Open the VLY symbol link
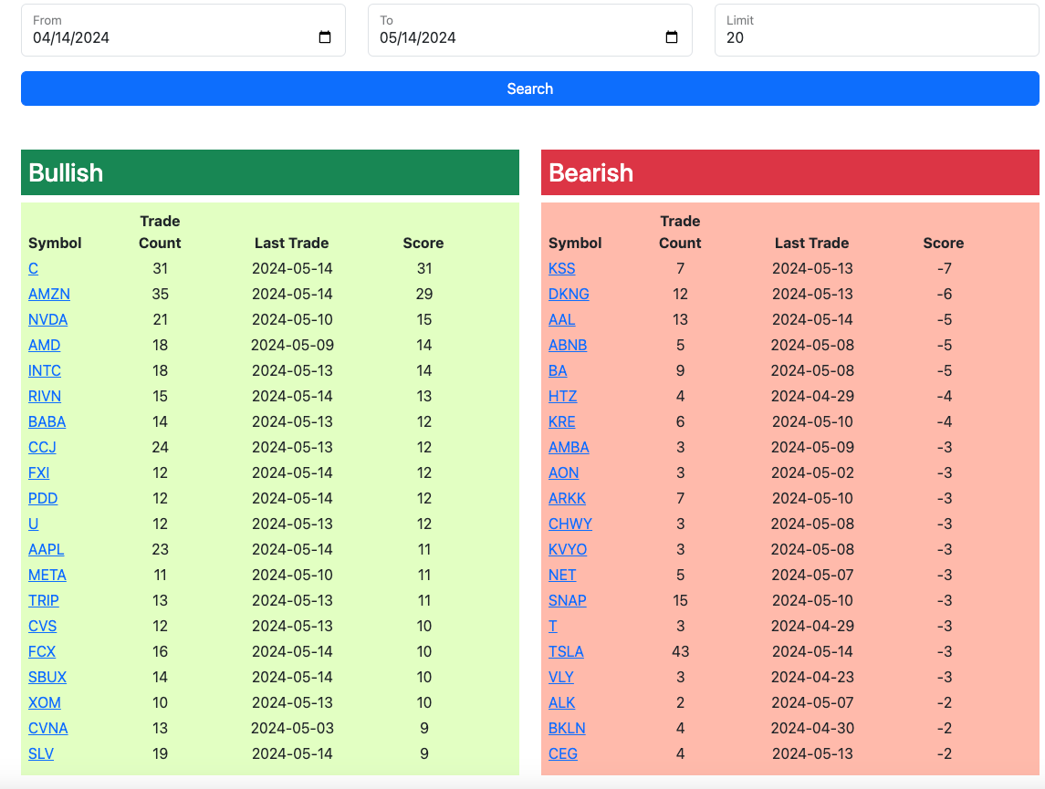1045x789 pixels. pos(561,677)
